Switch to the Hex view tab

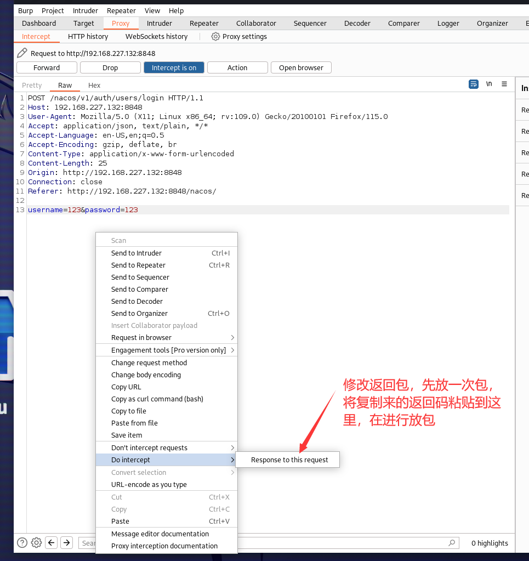[94, 85]
